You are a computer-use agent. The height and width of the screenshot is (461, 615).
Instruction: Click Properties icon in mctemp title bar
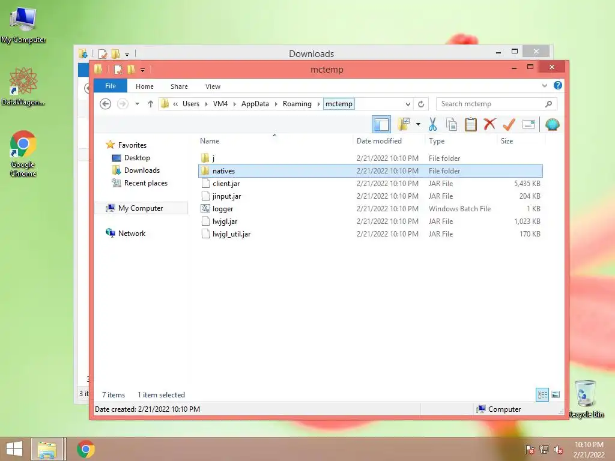point(117,70)
